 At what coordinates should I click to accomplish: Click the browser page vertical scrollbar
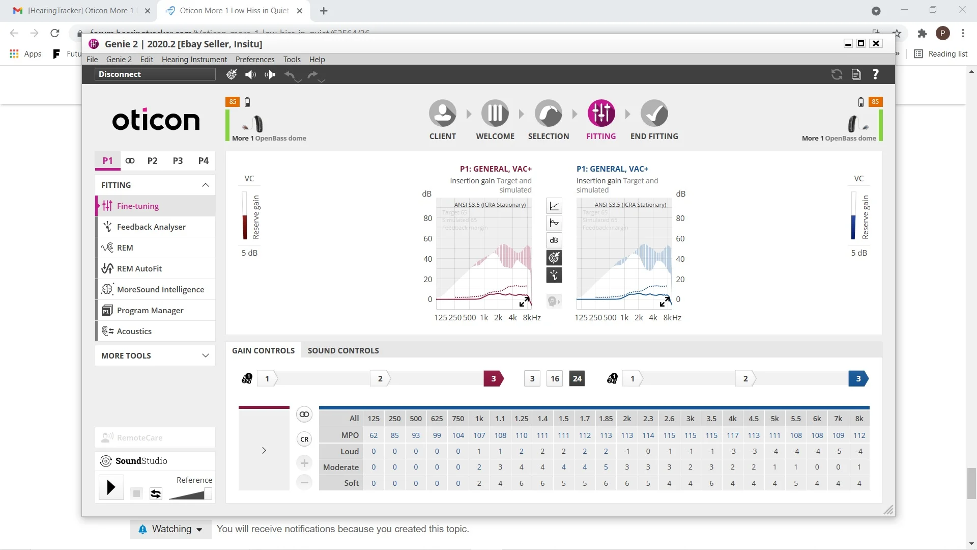click(971, 484)
